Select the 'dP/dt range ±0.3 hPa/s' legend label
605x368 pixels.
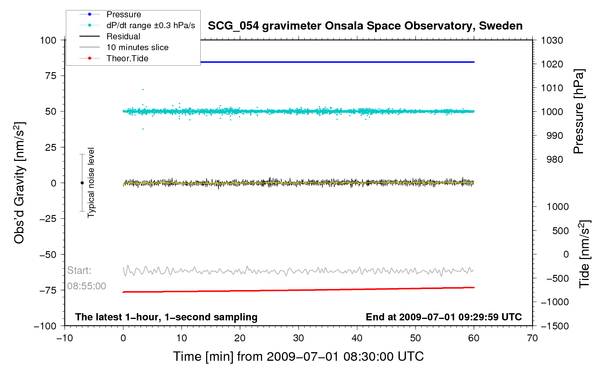(x=151, y=25)
